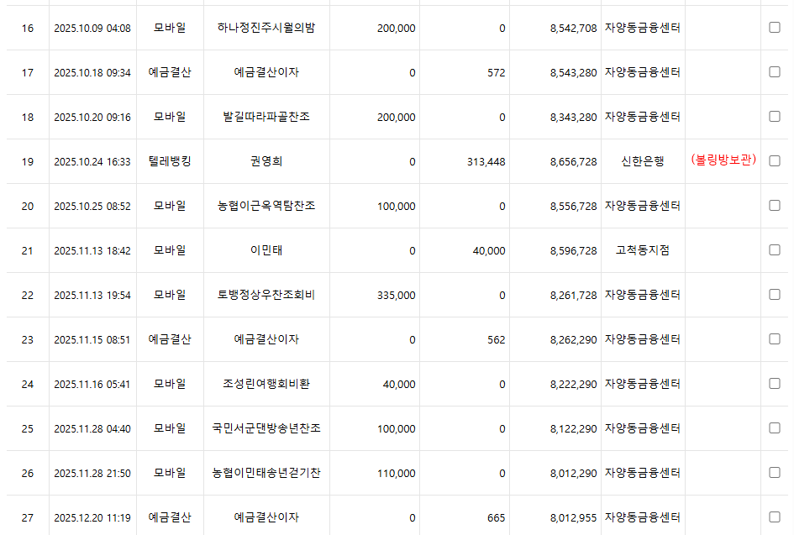Tick the checkbox for row 27
This screenshot has height=535, width=794.
pos(774,517)
